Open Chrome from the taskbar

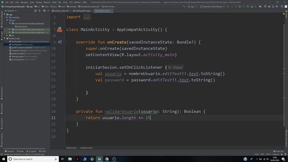(x=107, y=159)
